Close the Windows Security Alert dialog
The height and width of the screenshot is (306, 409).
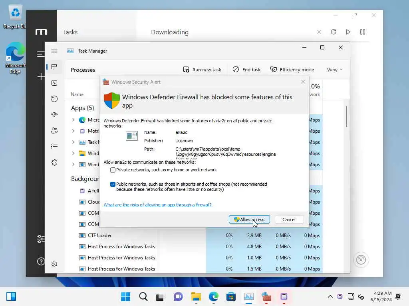point(303,82)
